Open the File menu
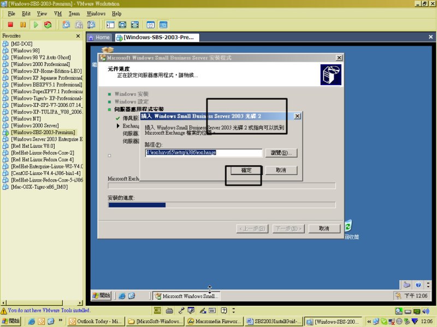The height and width of the screenshot is (327, 437). [x=11, y=14]
